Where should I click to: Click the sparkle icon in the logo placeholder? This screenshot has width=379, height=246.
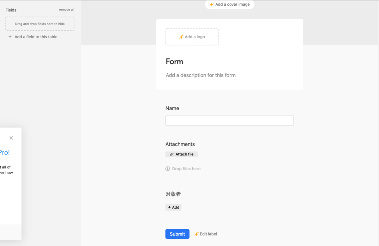click(181, 37)
